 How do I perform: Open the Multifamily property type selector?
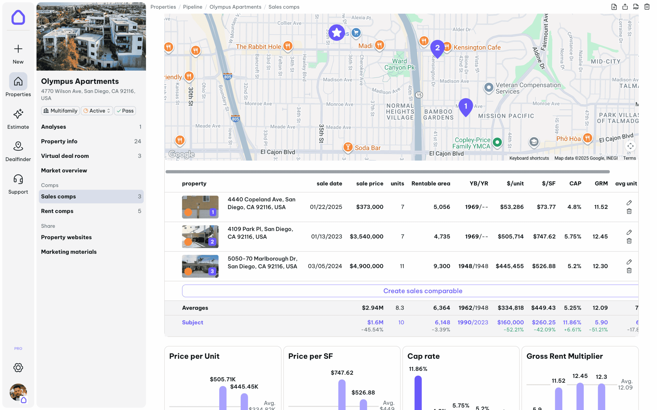(61, 111)
